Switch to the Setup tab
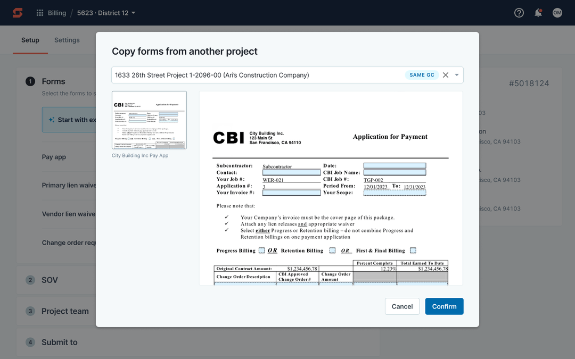Image resolution: width=575 pixels, height=359 pixels. coord(30,40)
